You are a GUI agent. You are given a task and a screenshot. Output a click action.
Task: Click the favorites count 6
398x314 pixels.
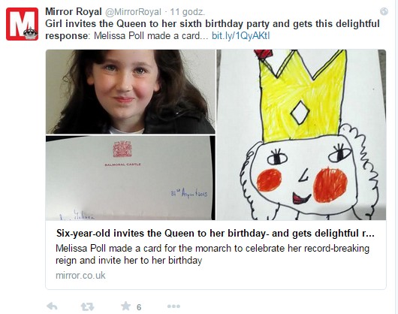click(139, 307)
